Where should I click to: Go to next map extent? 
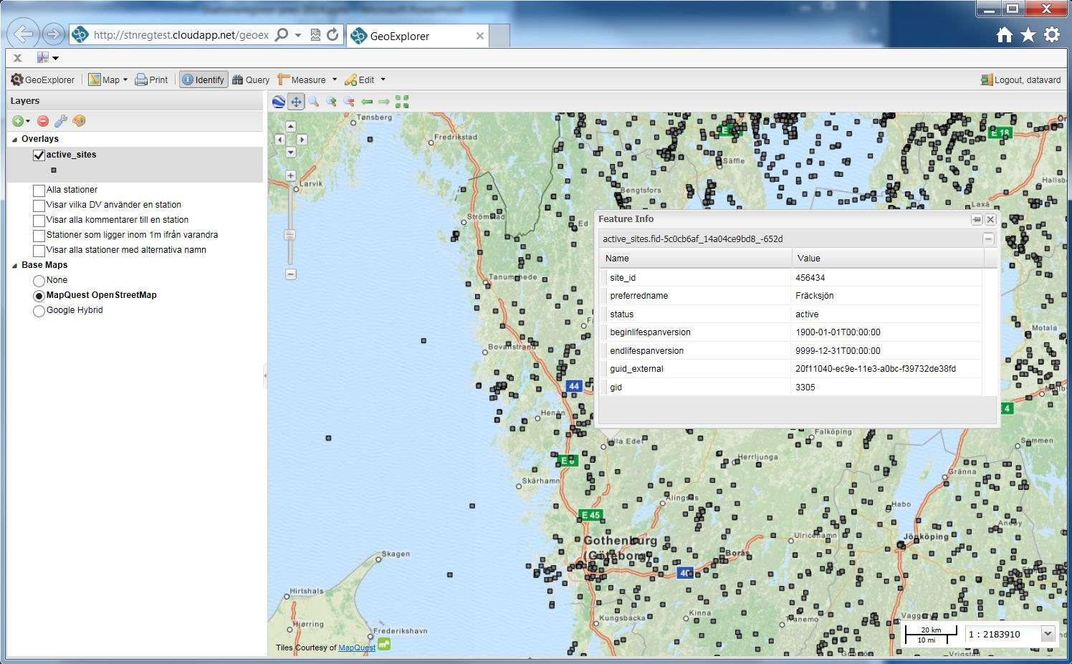(384, 102)
